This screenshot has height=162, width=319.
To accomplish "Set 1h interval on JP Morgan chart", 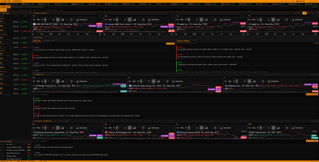I will coord(42,81).
